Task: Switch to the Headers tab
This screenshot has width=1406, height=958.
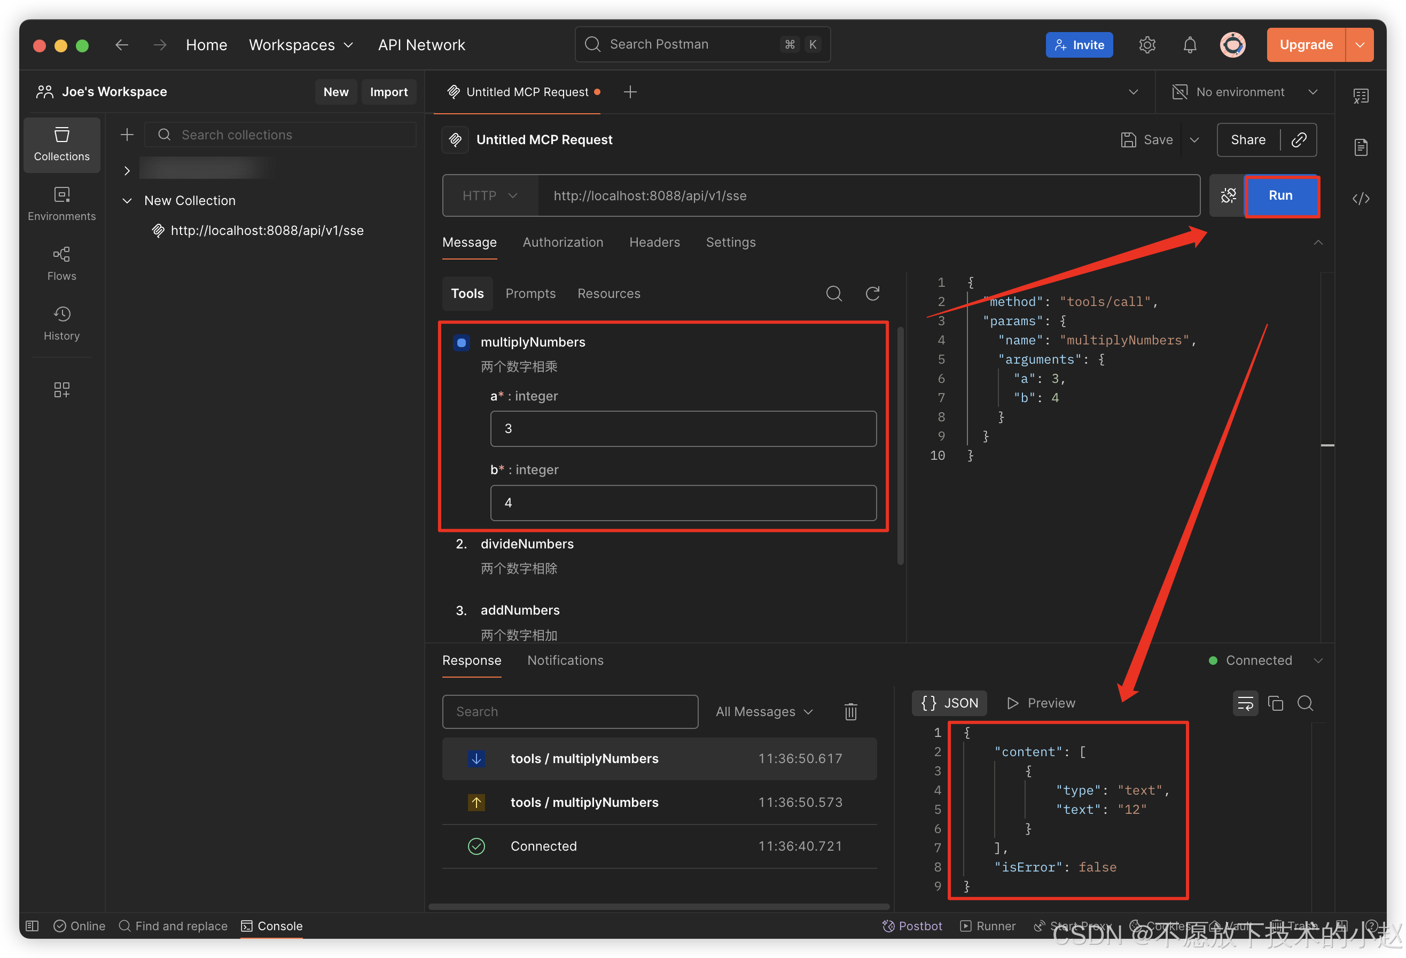Action: click(654, 242)
